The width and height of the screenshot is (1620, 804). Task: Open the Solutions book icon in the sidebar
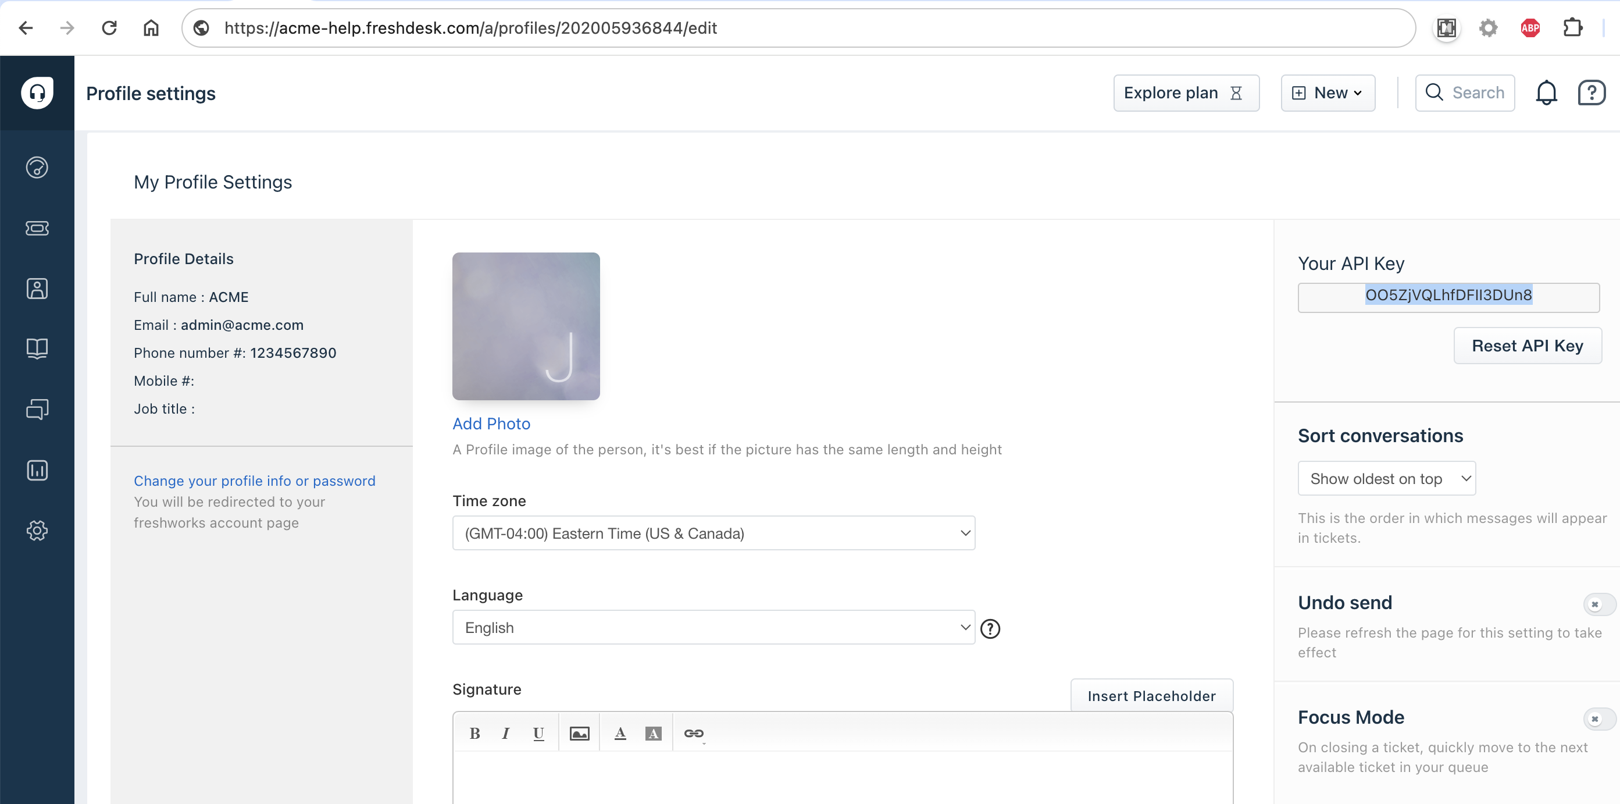[x=37, y=348]
